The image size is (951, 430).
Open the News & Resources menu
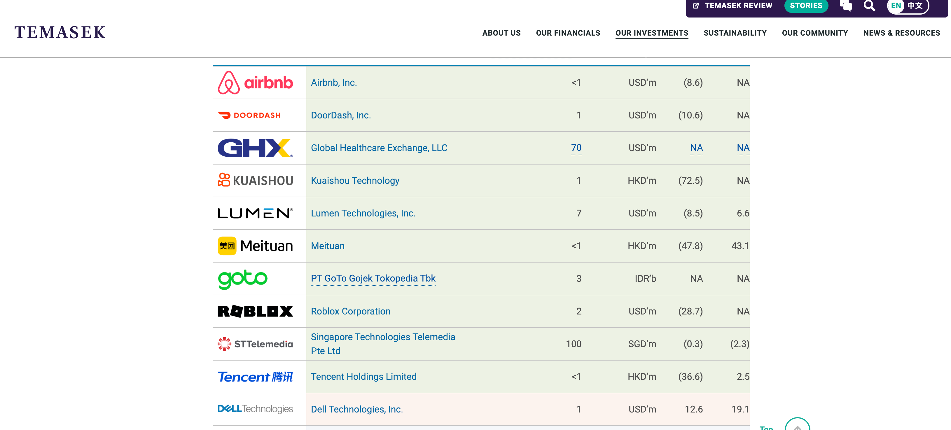pyautogui.click(x=901, y=33)
